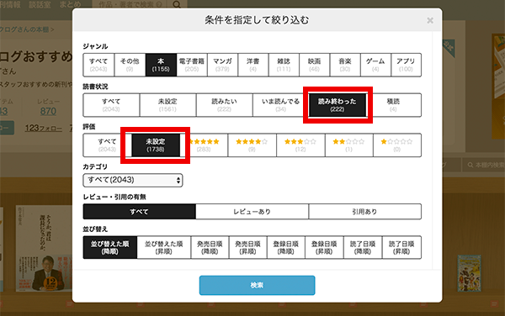
Task: Click the magnifier search icon in the header
Action: click(x=177, y=4)
